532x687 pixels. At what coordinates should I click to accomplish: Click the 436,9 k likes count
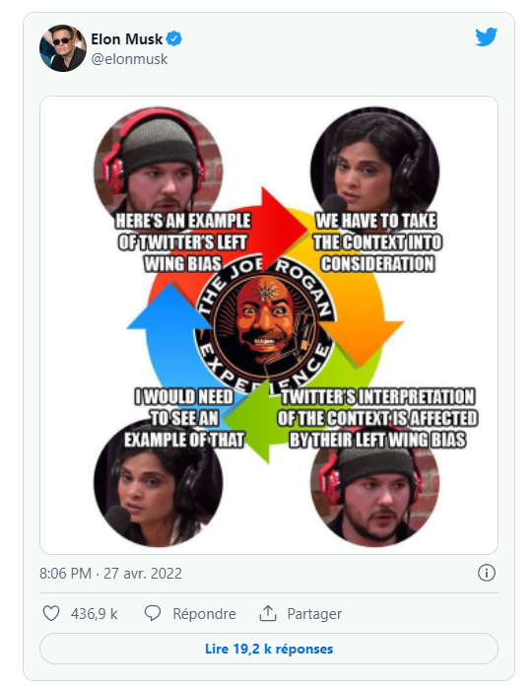tap(95, 613)
